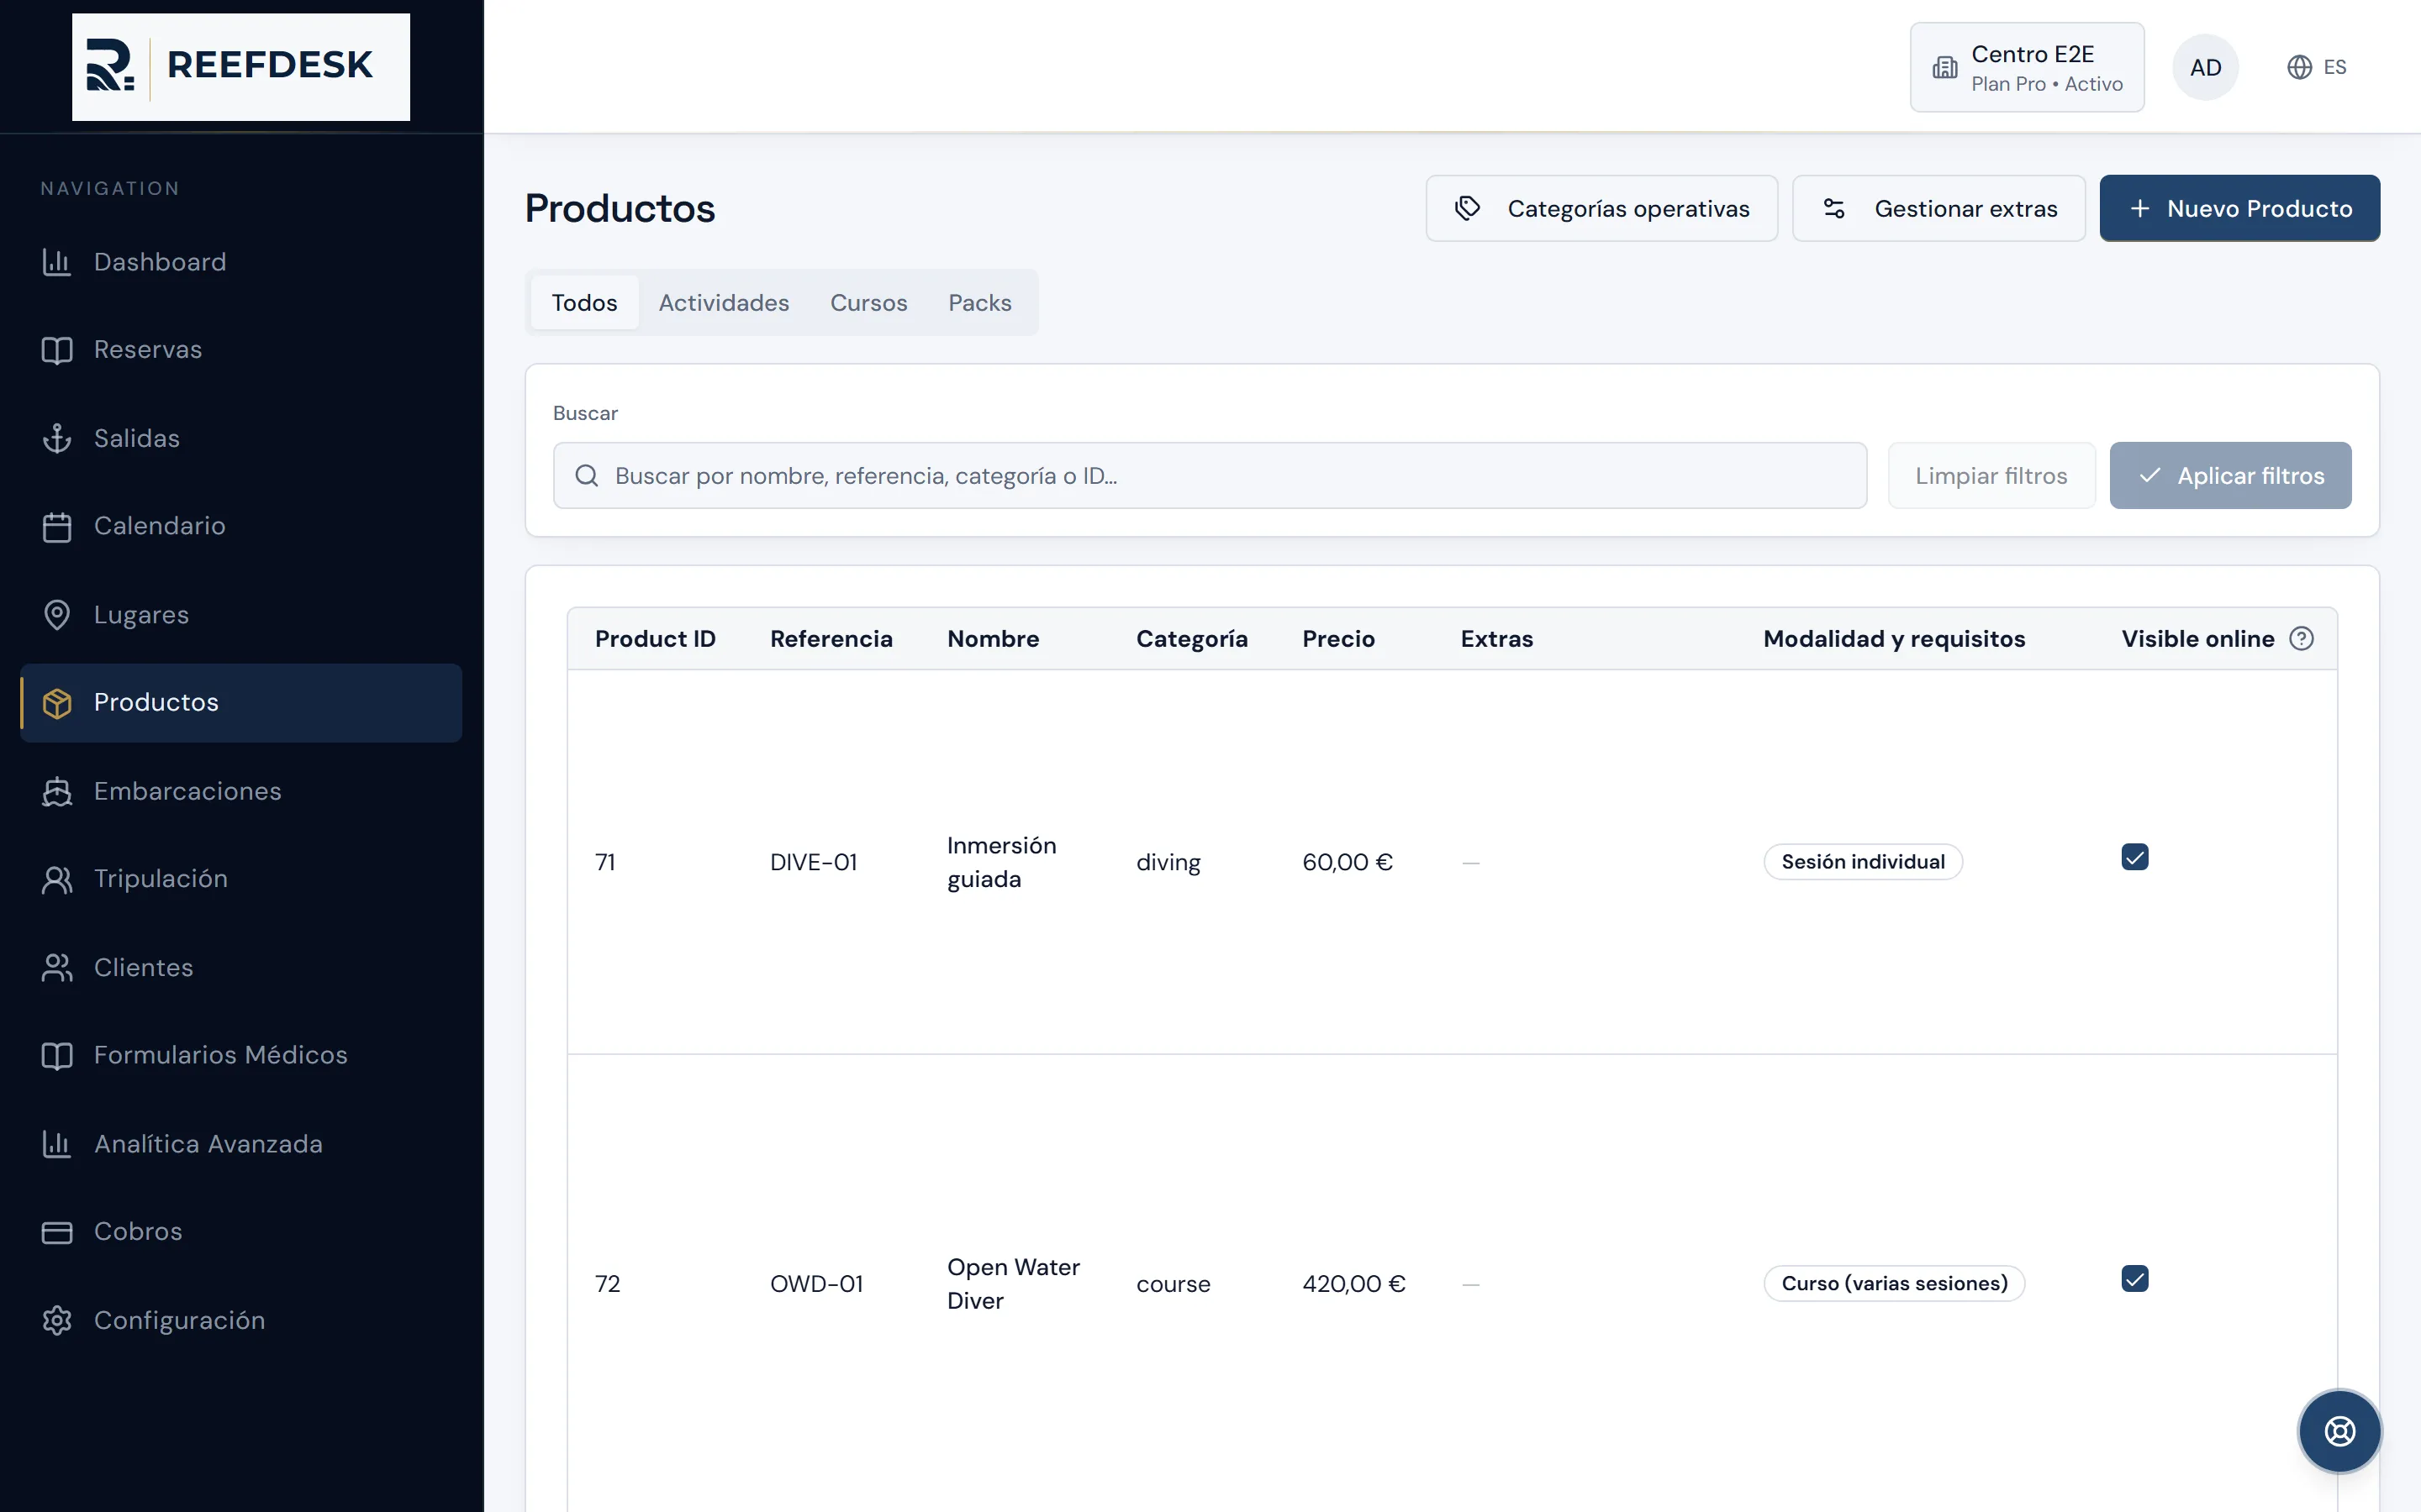The image size is (2421, 1512).
Task: Switch to the Cursos tab
Action: [x=868, y=302]
